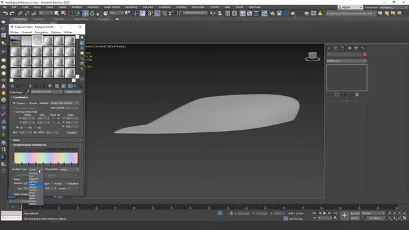Toggle the Percent Snap icon
409x230 pixels.
164,13
